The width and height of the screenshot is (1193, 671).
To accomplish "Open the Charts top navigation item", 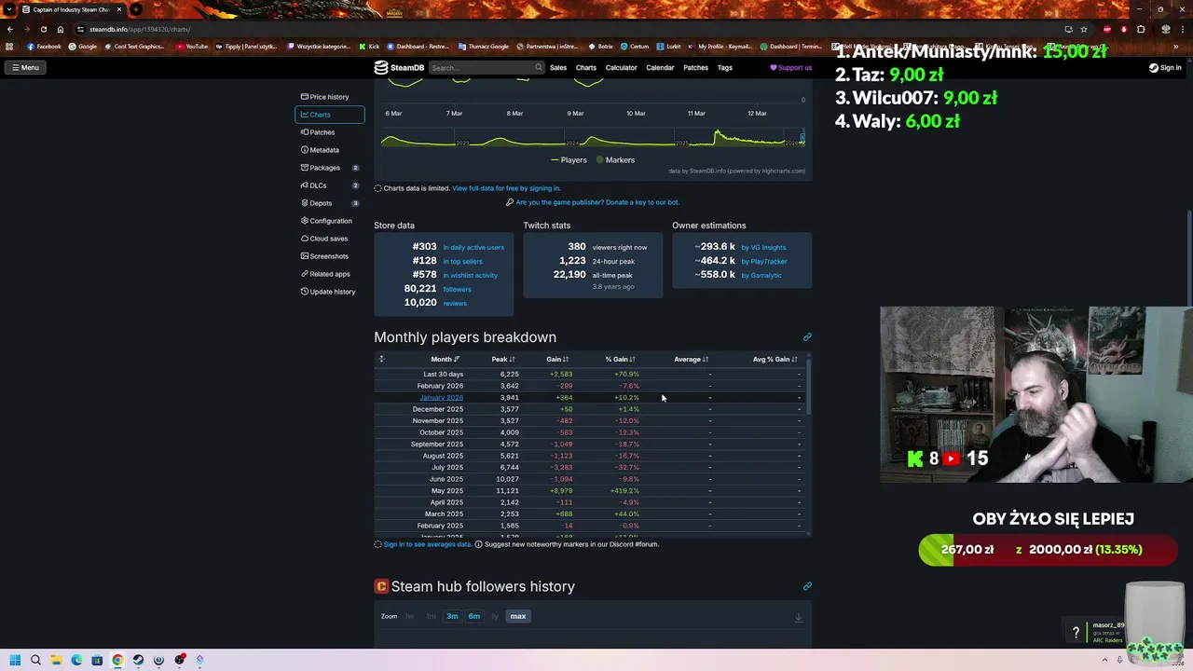I will (586, 67).
